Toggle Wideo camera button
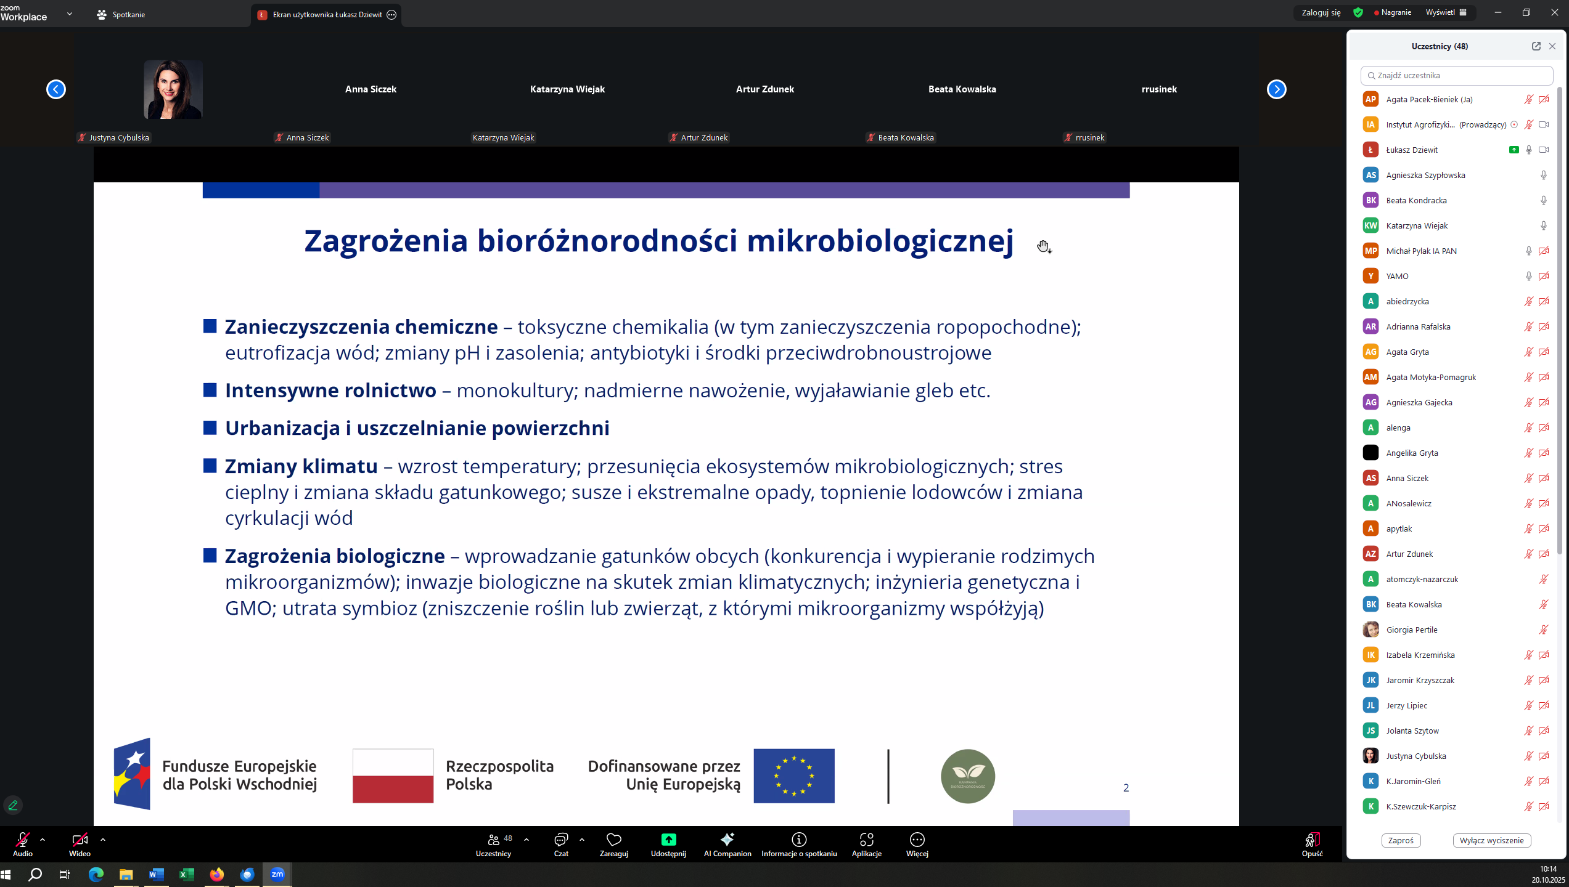Viewport: 1569px width, 887px height. [80, 840]
